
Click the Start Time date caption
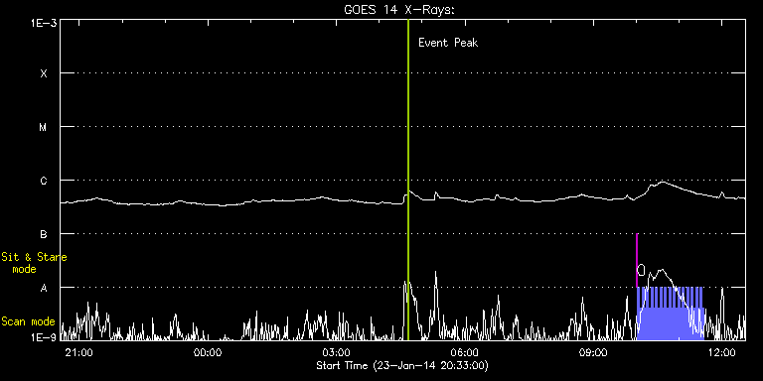click(x=402, y=365)
